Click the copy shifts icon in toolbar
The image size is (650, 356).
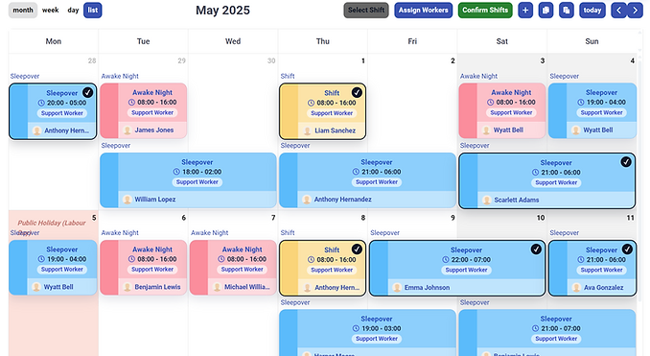[x=546, y=11]
